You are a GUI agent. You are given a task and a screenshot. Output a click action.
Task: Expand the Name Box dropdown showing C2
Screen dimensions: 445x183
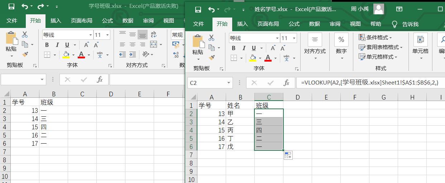pyautogui.click(x=229, y=83)
